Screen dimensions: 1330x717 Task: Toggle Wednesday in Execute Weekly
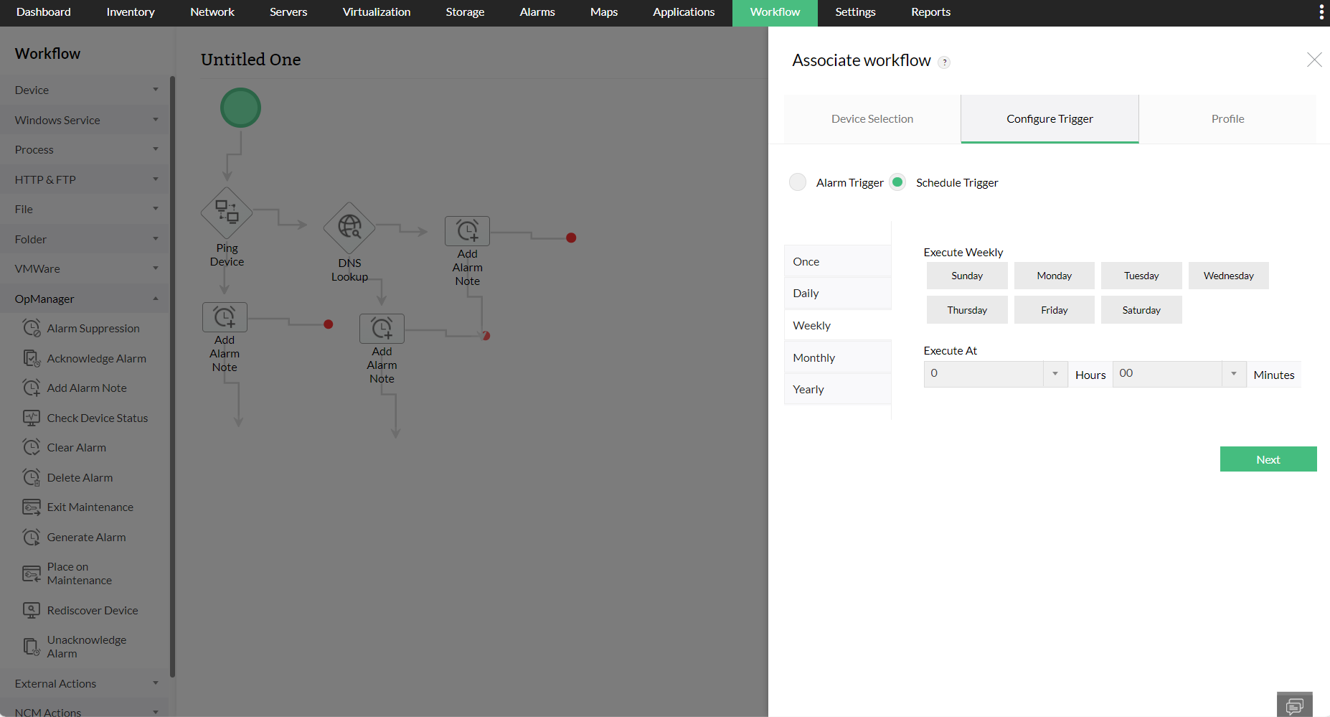pos(1229,276)
